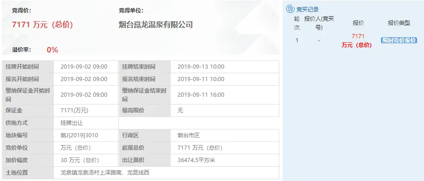Click round number 1 in bid record
The image size is (424, 181).
pos(297,41)
